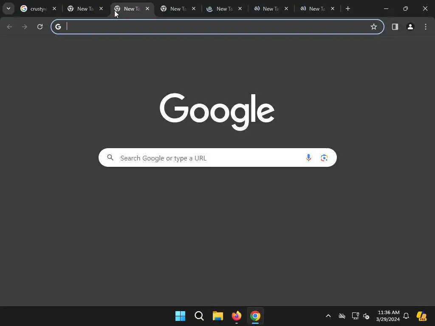Click the Google icon in the address bar

(x=58, y=27)
